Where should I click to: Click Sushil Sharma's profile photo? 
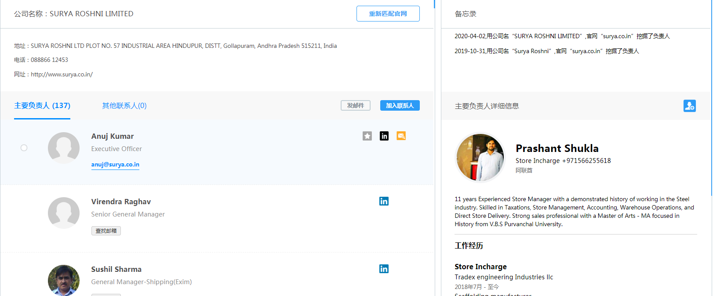coord(64,280)
